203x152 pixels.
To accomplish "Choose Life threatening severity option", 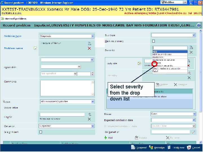I will (170, 68).
